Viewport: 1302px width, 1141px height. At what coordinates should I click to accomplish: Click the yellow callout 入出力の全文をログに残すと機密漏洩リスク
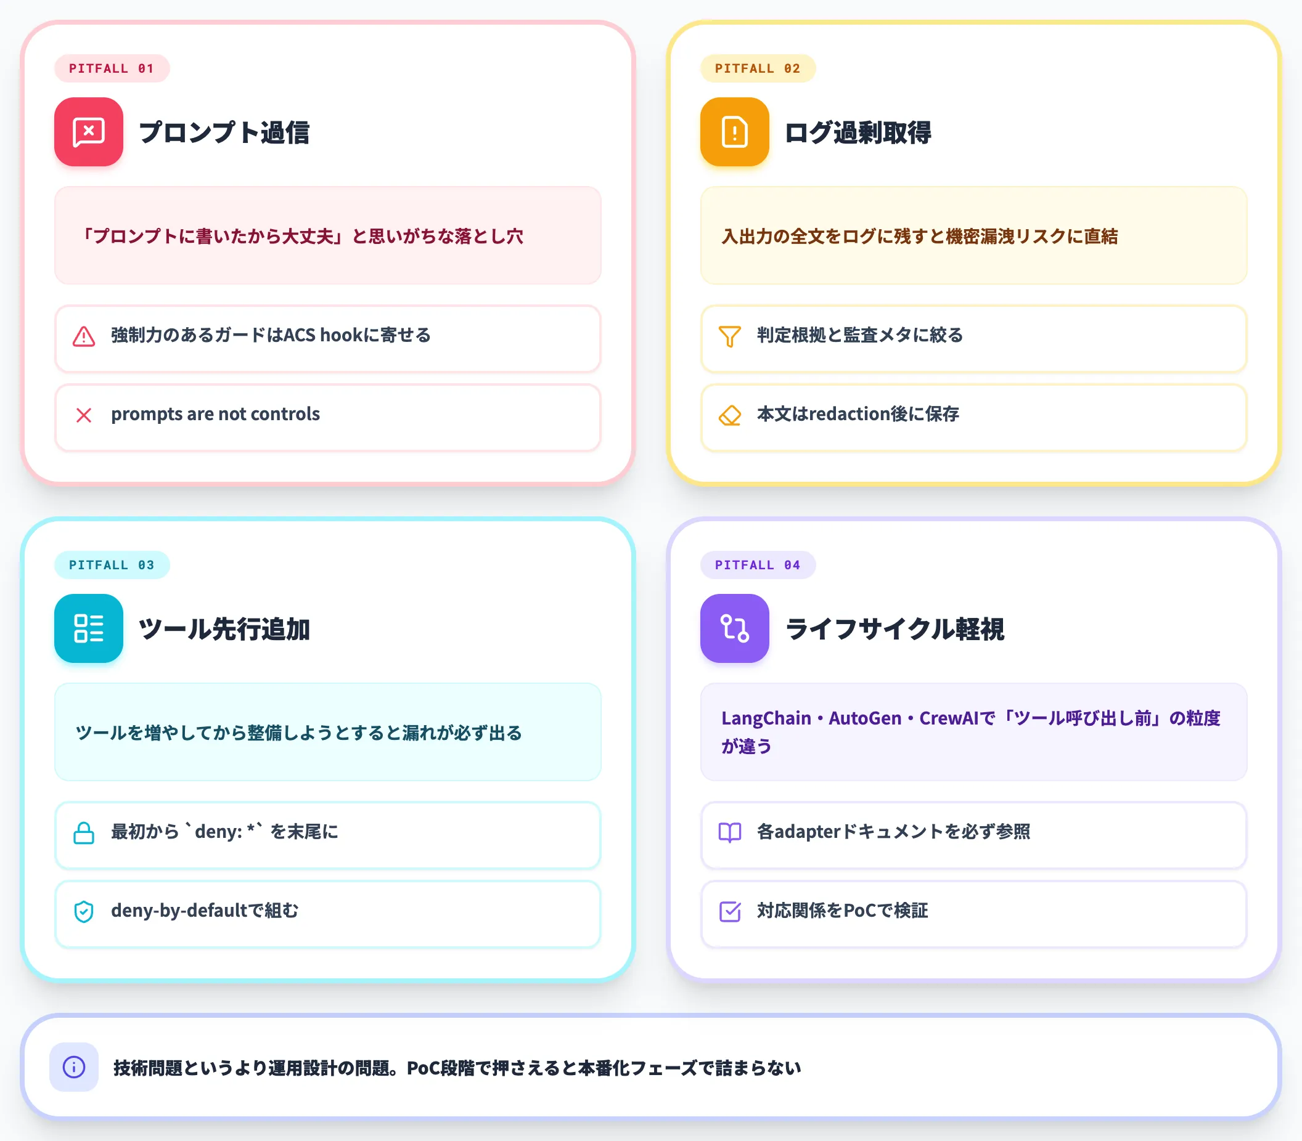[x=973, y=235]
